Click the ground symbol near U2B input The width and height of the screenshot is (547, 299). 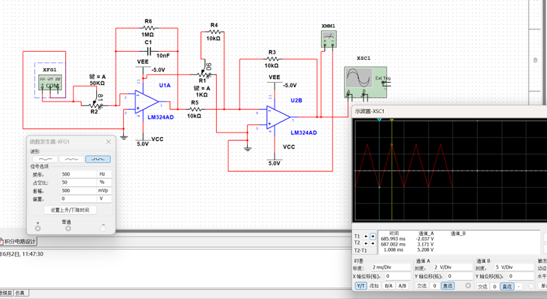point(248,149)
